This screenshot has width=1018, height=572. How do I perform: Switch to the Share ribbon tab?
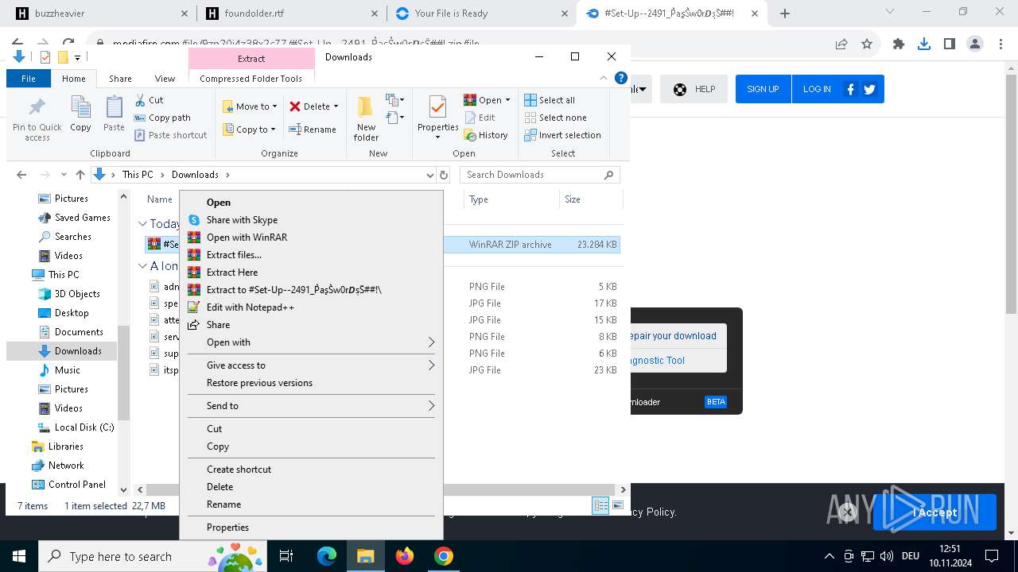click(120, 79)
